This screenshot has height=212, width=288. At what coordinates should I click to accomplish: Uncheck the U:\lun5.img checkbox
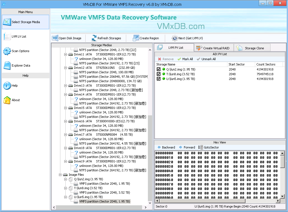tap(158, 79)
